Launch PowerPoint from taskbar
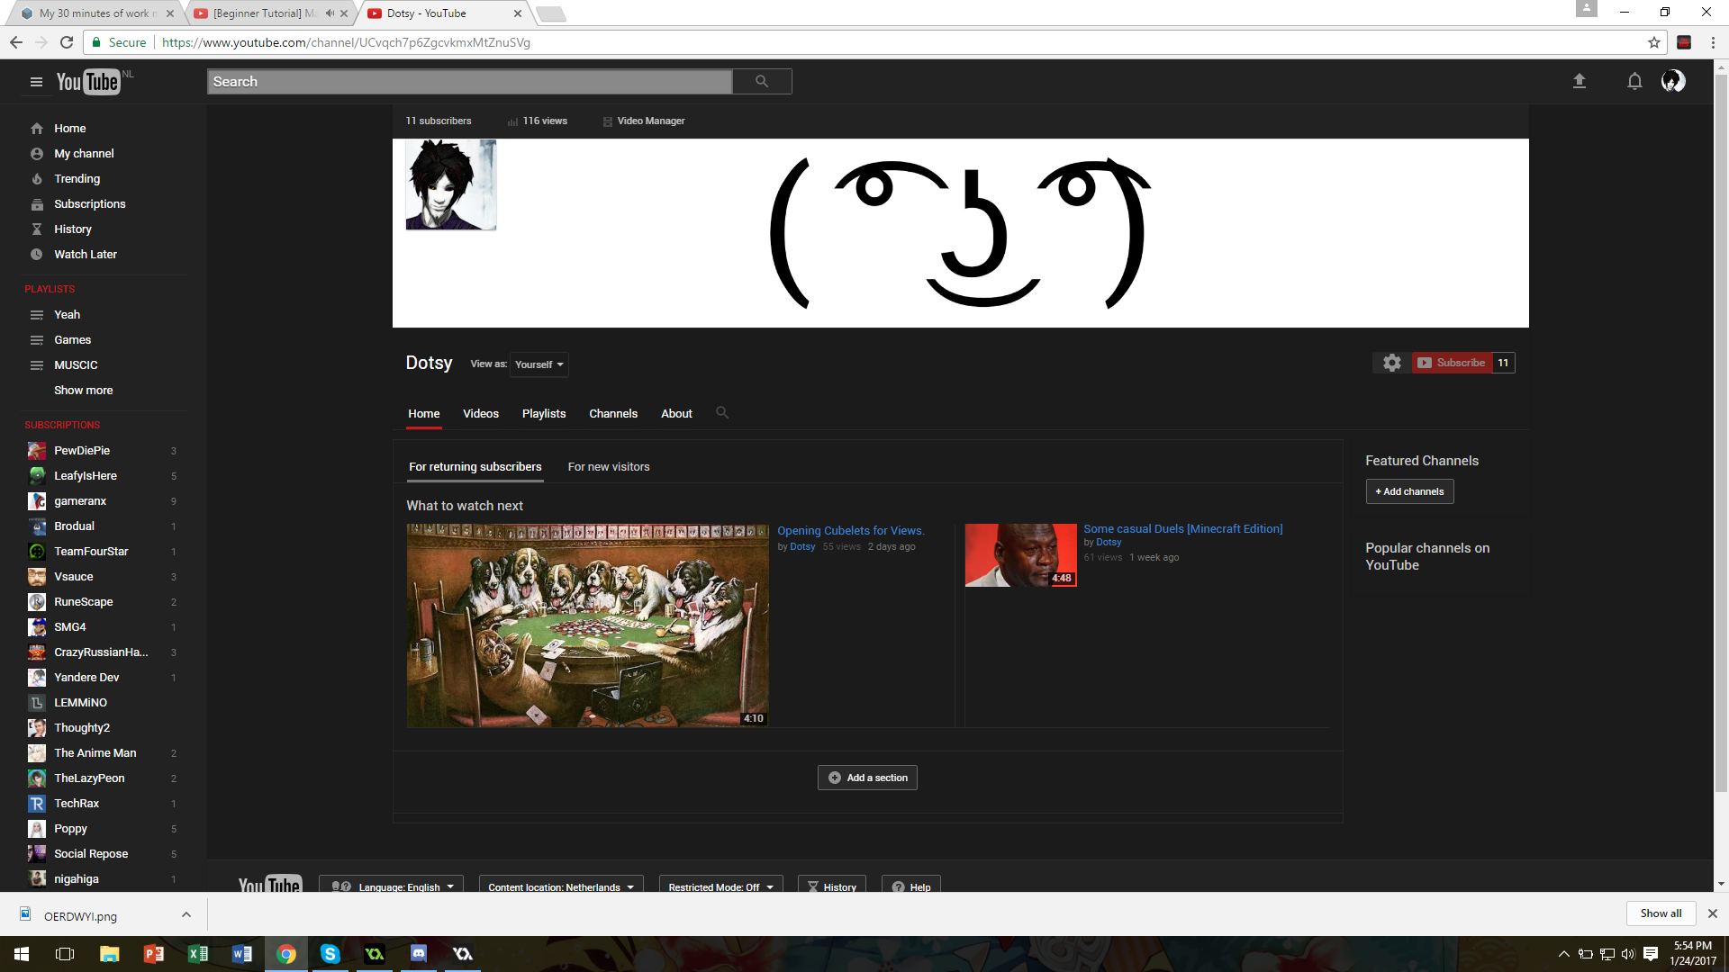This screenshot has height=972, width=1729. coord(154,954)
